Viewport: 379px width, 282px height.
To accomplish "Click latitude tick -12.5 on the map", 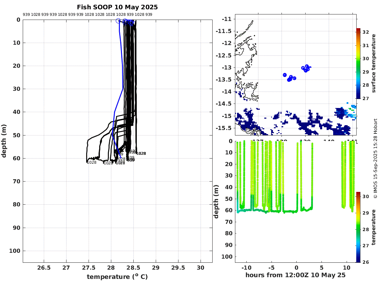I will 224,55.
